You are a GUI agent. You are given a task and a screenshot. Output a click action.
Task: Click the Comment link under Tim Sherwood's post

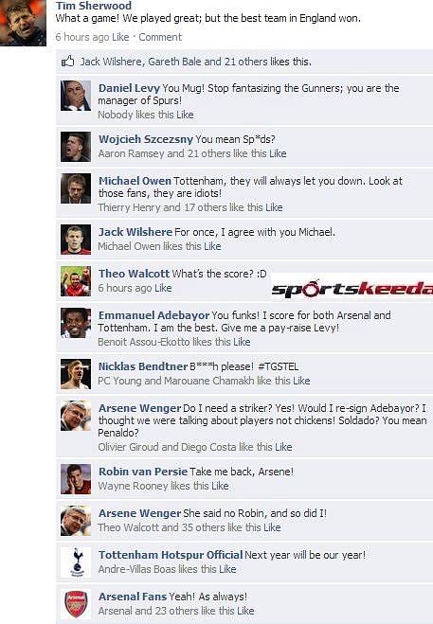point(160,37)
